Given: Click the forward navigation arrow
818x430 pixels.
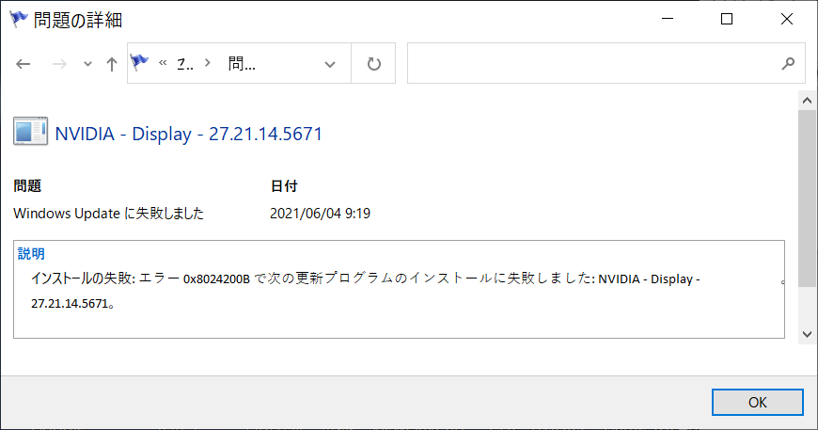Looking at the screenshot, I should (59, 64).
